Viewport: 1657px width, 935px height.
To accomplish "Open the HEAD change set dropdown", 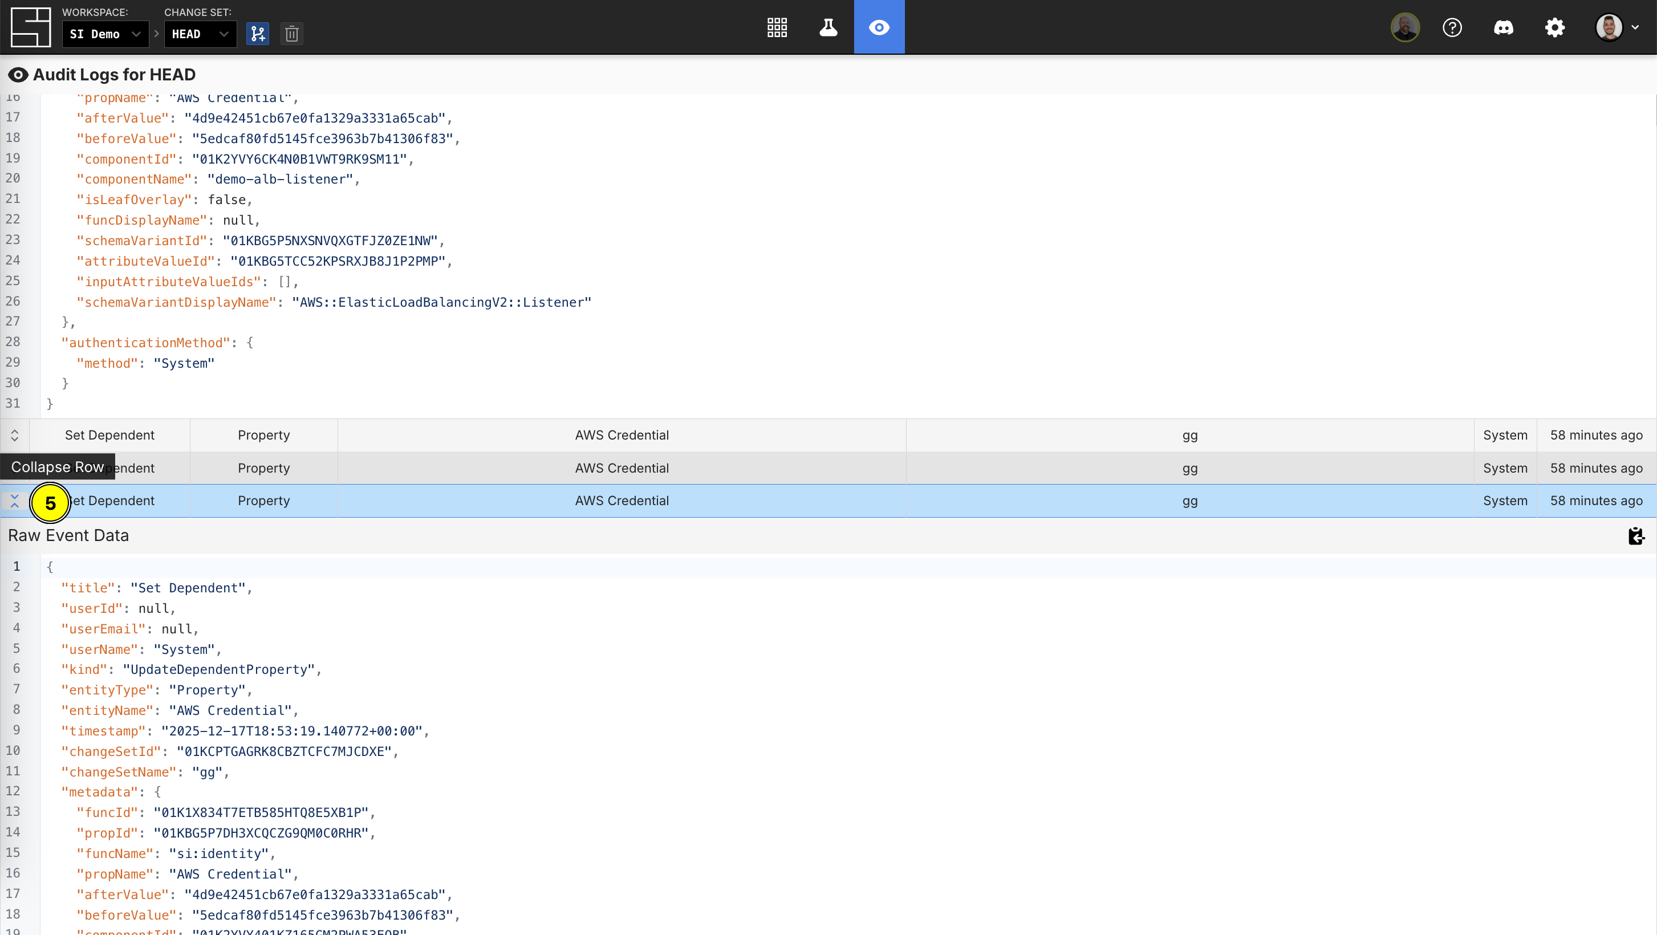I will tap(200, 34).
